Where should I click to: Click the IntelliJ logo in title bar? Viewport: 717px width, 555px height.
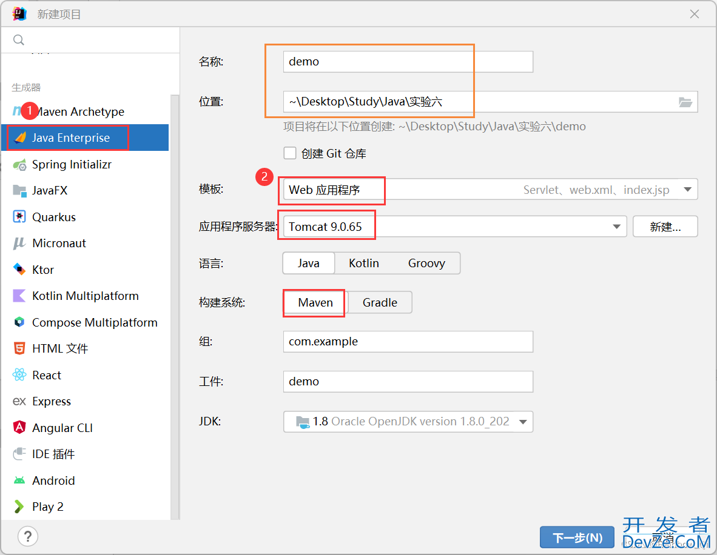click(19, 14)
